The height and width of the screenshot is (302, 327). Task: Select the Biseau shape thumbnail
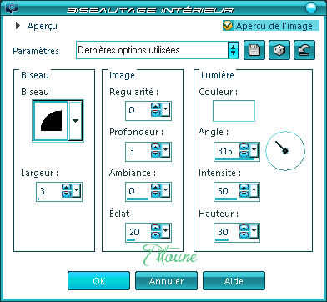[x=51, y=120]
